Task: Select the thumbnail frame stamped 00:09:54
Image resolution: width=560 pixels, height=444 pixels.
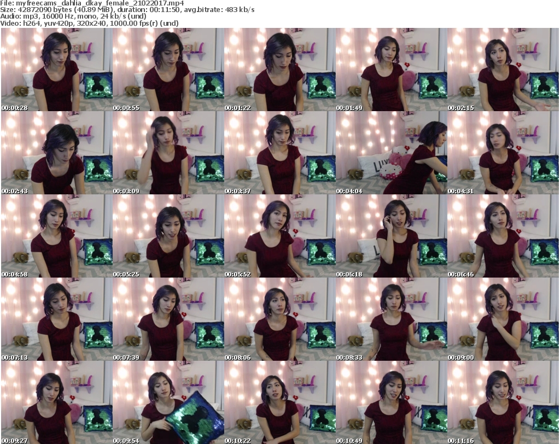Action: pyautogui.click(x=168, y=402)
